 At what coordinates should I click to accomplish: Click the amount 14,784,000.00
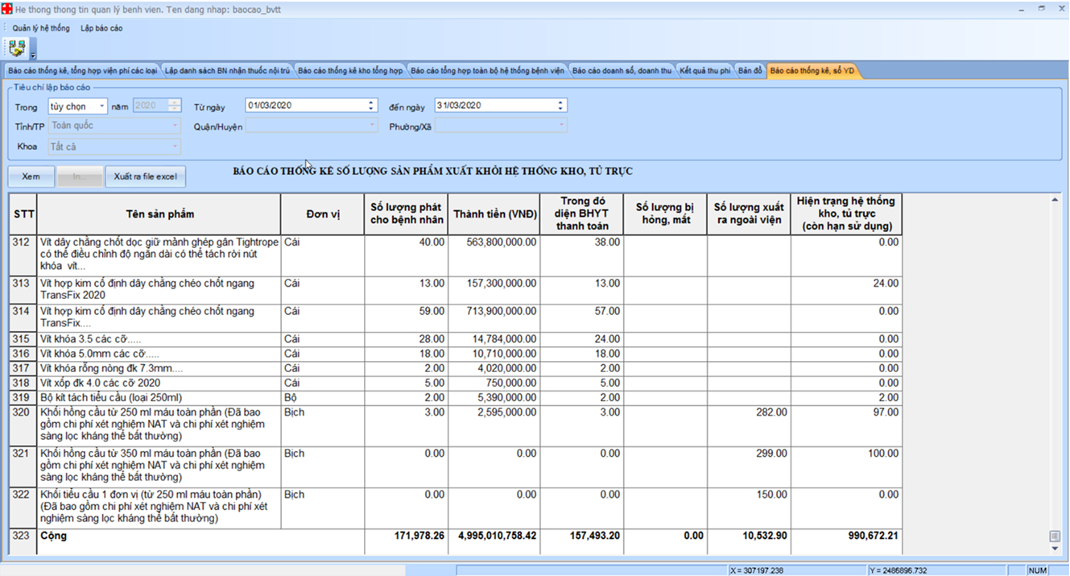[x=505, y=339]
